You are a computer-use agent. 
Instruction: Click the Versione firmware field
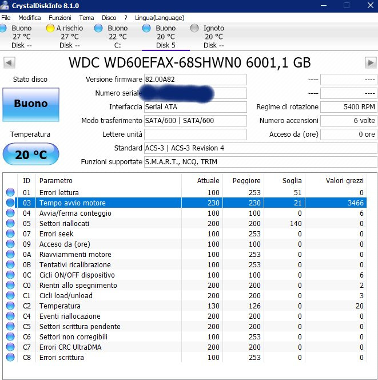(x=196, y=80)
